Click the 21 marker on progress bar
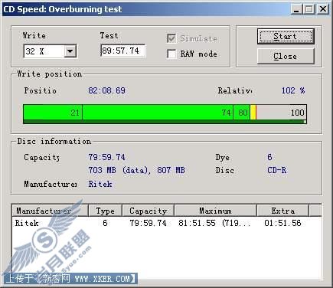 (x=75, y=113)
